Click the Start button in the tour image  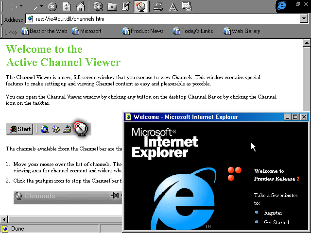(20, 129)
